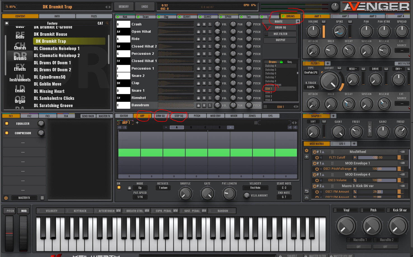The height and width of the screenshot is (257, 413).
Task: Open the shaper type dropdown showing SOFT
Action: 313,122
